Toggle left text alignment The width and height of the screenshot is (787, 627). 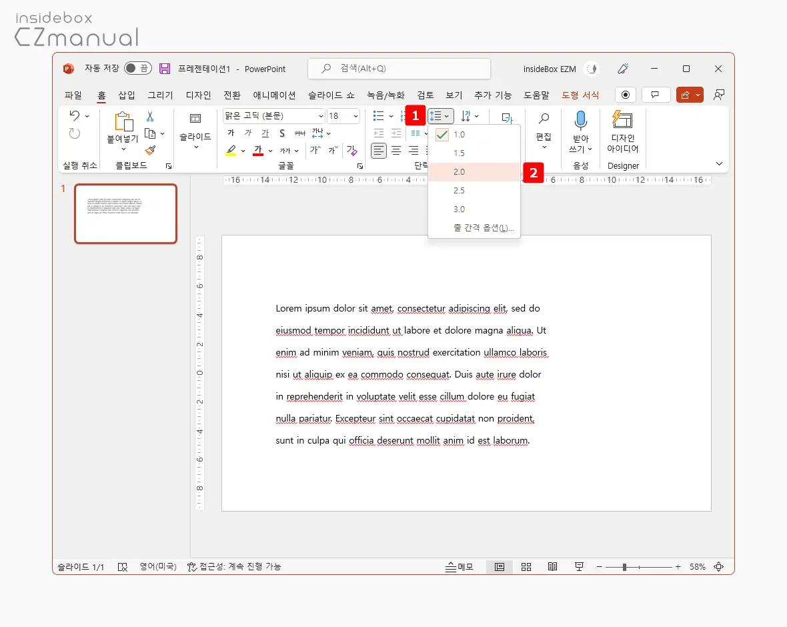pos(378,151)
